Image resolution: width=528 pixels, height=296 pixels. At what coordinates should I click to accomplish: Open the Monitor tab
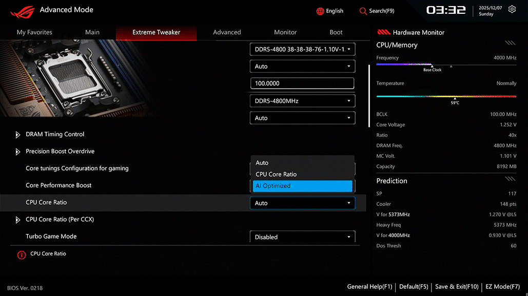pyautogui.click(x=285, y=32)
